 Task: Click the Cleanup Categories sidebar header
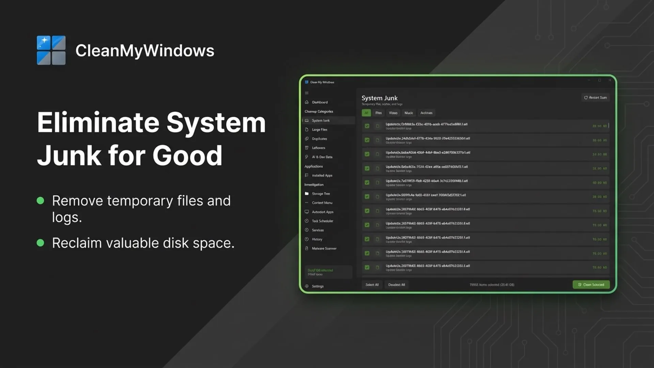point(319,111)
